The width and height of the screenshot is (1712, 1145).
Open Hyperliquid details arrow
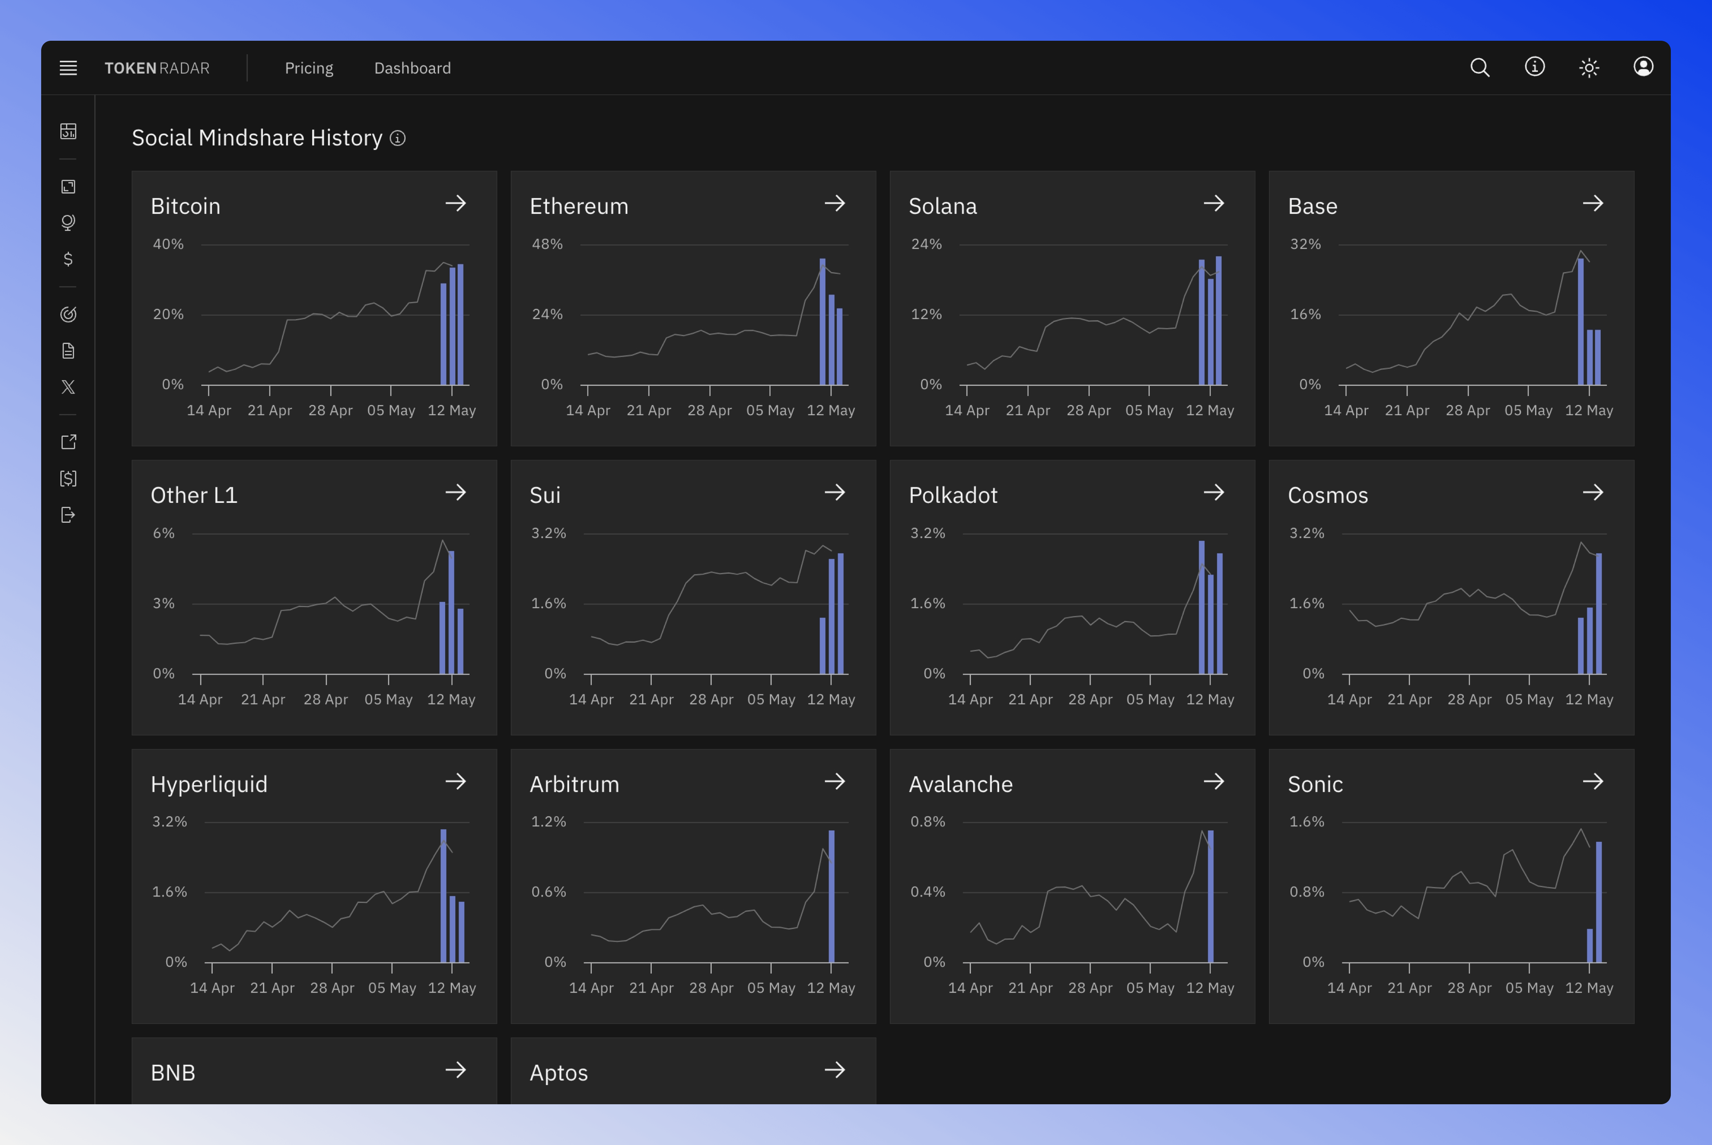click(x=456, y=782)
